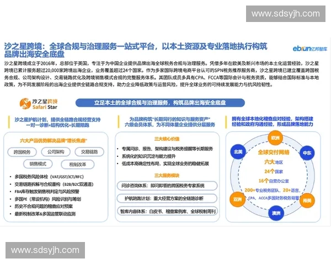Click the orange Safari Star logo icon
This screenshot has width=331, height=264.
25,103
